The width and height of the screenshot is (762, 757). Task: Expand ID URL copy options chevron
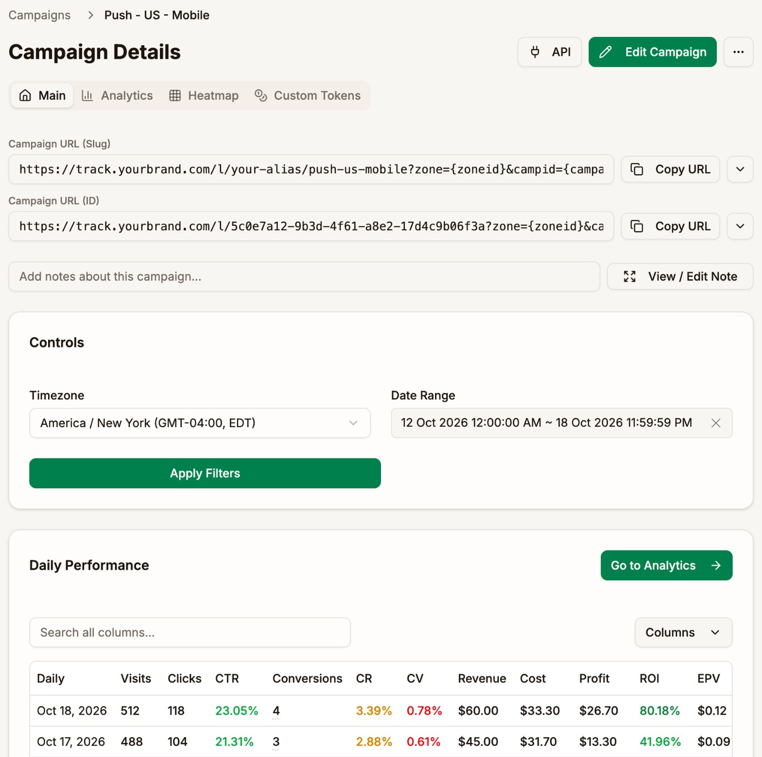[740, 227]
